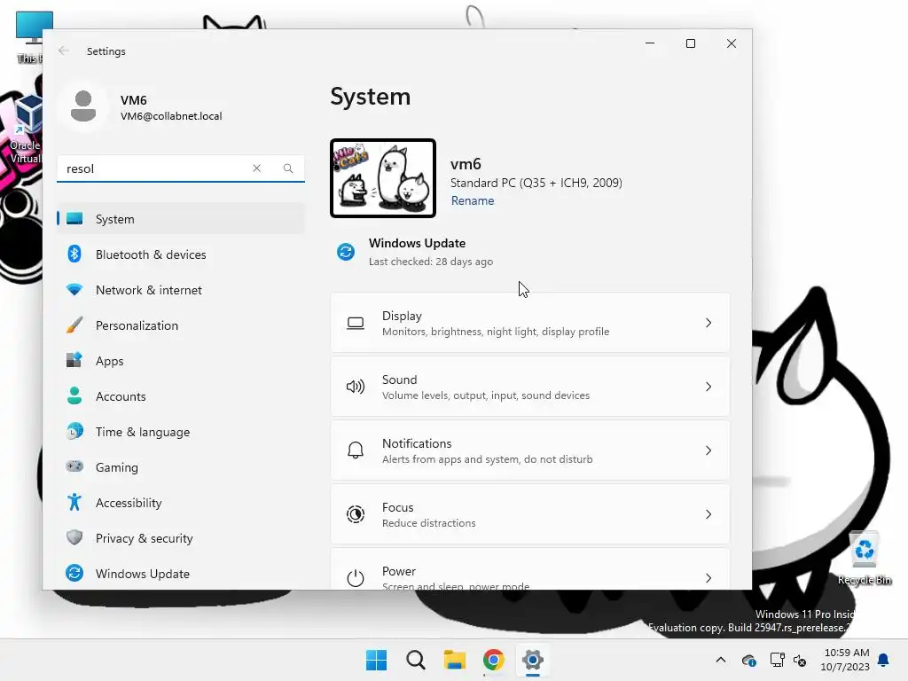Image resolution: width=908 pixels, height=681 pixels.
Task: Open taskbar Search
Action: [416, 660]
